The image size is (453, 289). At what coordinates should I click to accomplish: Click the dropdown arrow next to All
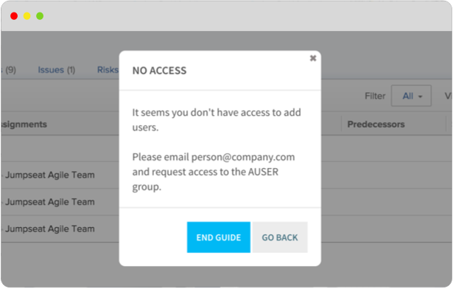pyautogui.click(x=421, y=97)
